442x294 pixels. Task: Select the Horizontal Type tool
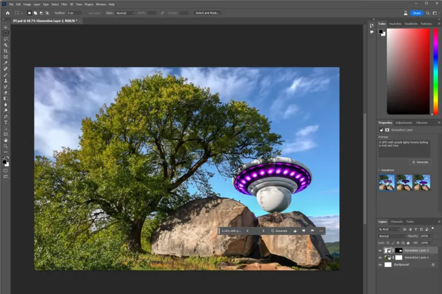click(6, 122)
